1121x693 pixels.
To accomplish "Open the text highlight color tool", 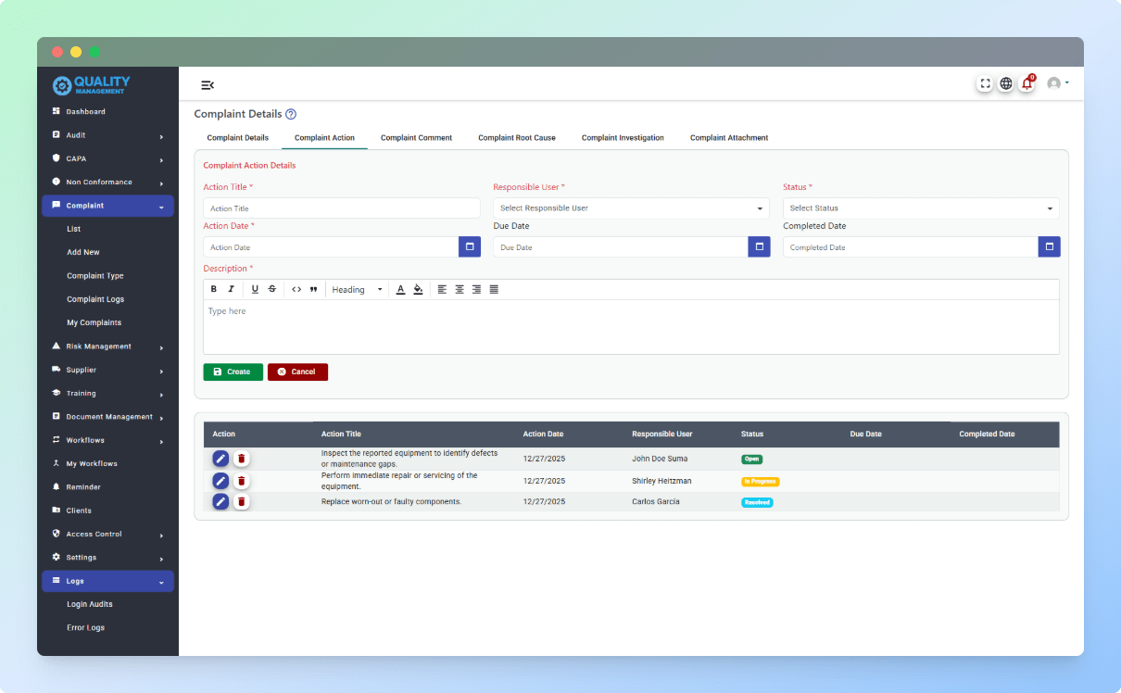I will tap(418, 289).
